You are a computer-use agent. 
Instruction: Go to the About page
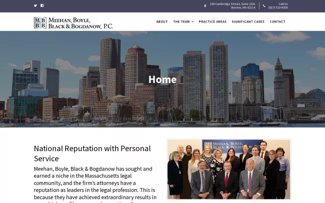(x=162, y=21)
